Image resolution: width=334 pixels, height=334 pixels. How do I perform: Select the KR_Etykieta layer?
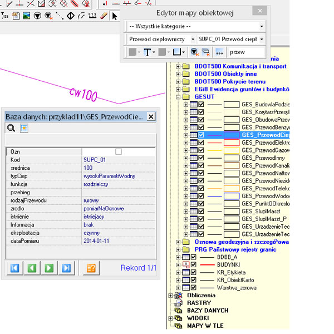click(231, 272)
